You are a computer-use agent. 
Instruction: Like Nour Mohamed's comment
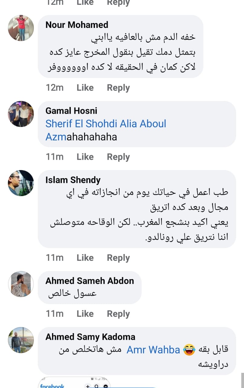tap(85, 88)
